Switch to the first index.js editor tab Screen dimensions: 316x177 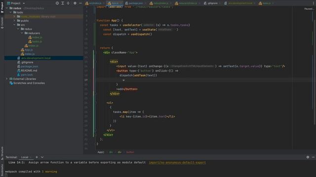tap(95, 3)
